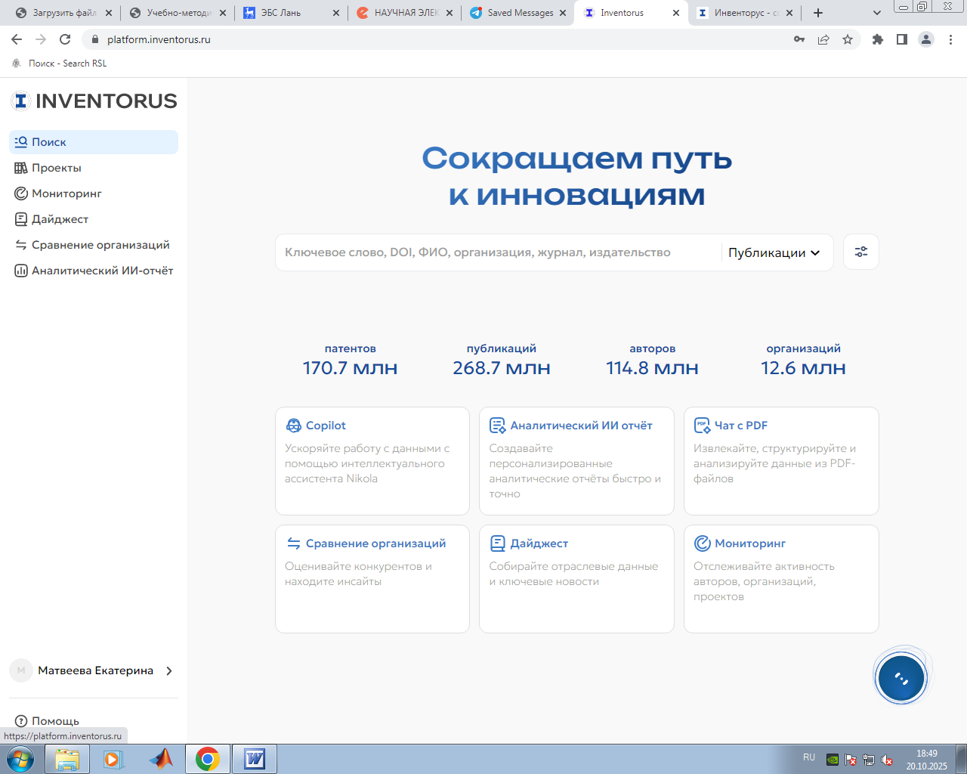Open the Мониторинг feature card
The width and height of the screenshot is (967, 774).
[x=780, y=578]
